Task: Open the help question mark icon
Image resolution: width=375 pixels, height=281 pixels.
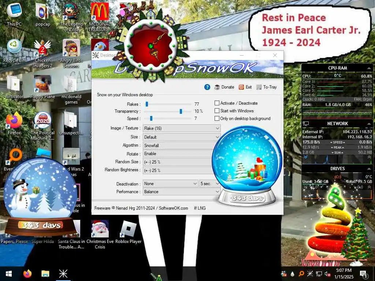Action: 207,87
